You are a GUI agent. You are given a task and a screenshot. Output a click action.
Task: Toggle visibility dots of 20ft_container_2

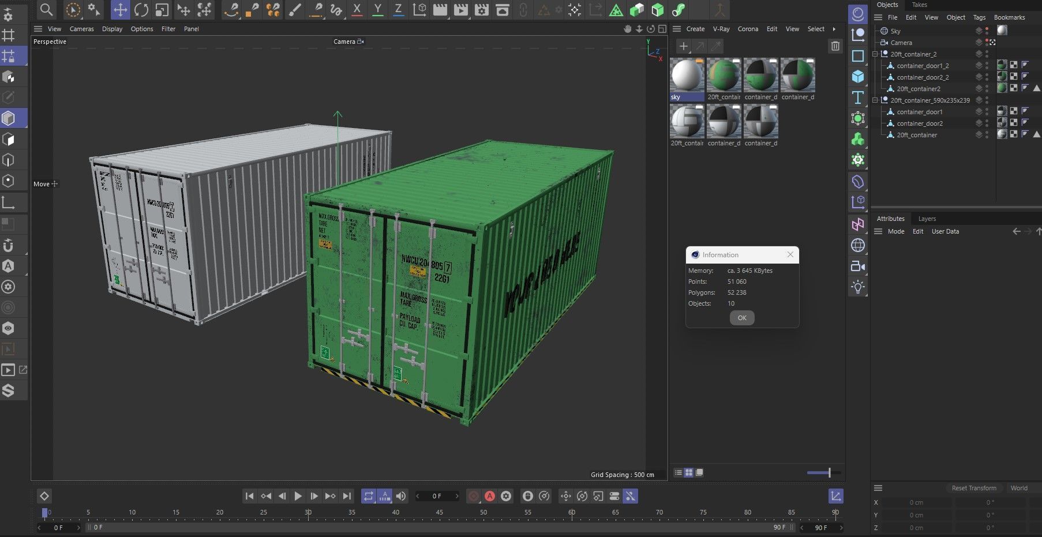[987, 54]
